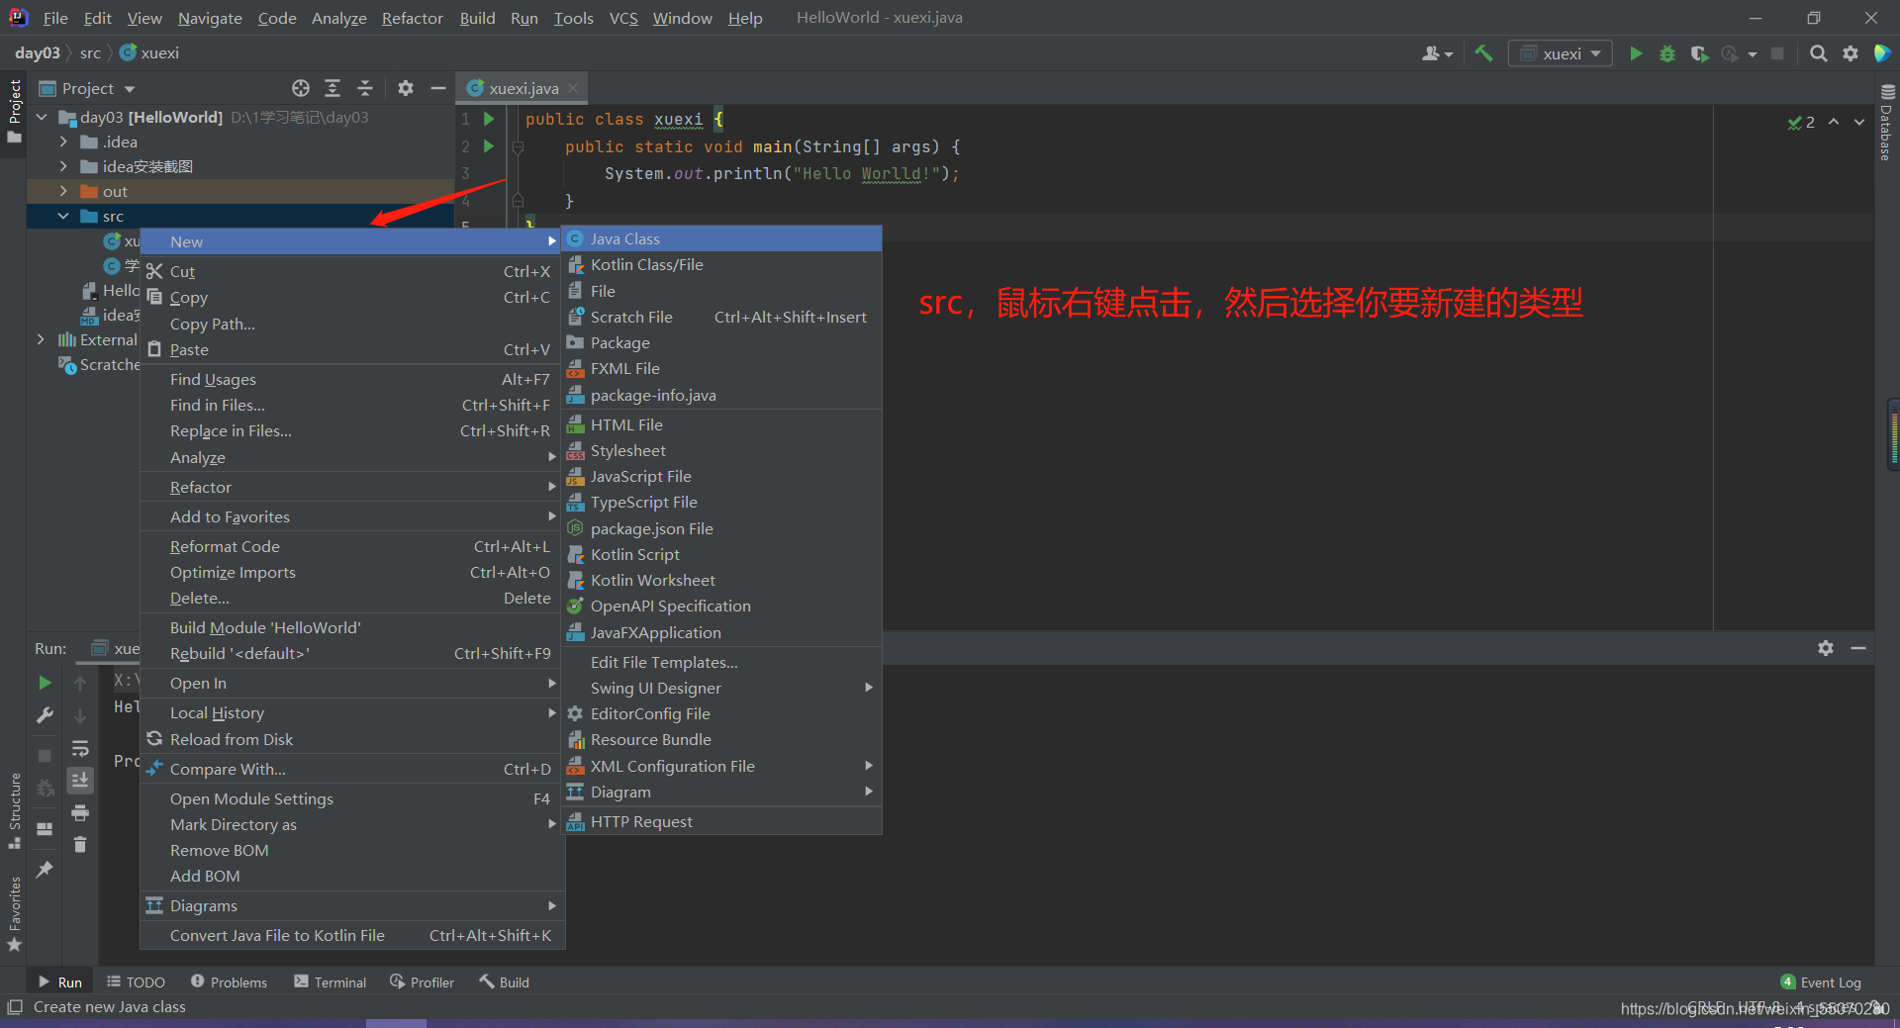Choose Package in New submenu
Screen dimensions: 1900x1028
721,342
